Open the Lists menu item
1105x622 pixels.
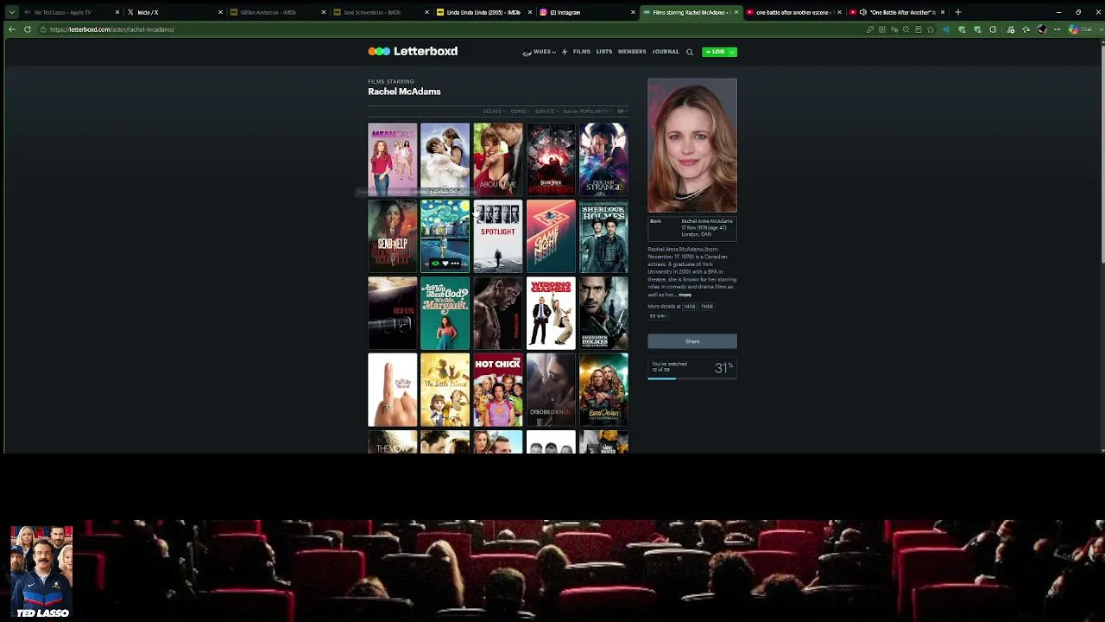(x=604, y=52)
